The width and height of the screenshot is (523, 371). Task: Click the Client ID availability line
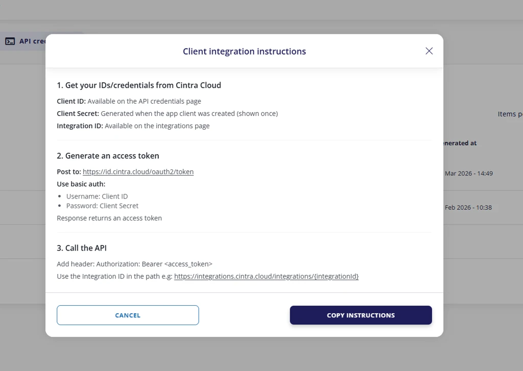(129, 102)
